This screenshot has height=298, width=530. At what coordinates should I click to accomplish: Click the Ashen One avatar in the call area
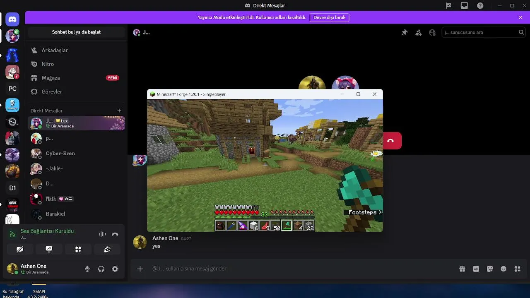click(x=312, y=82)
